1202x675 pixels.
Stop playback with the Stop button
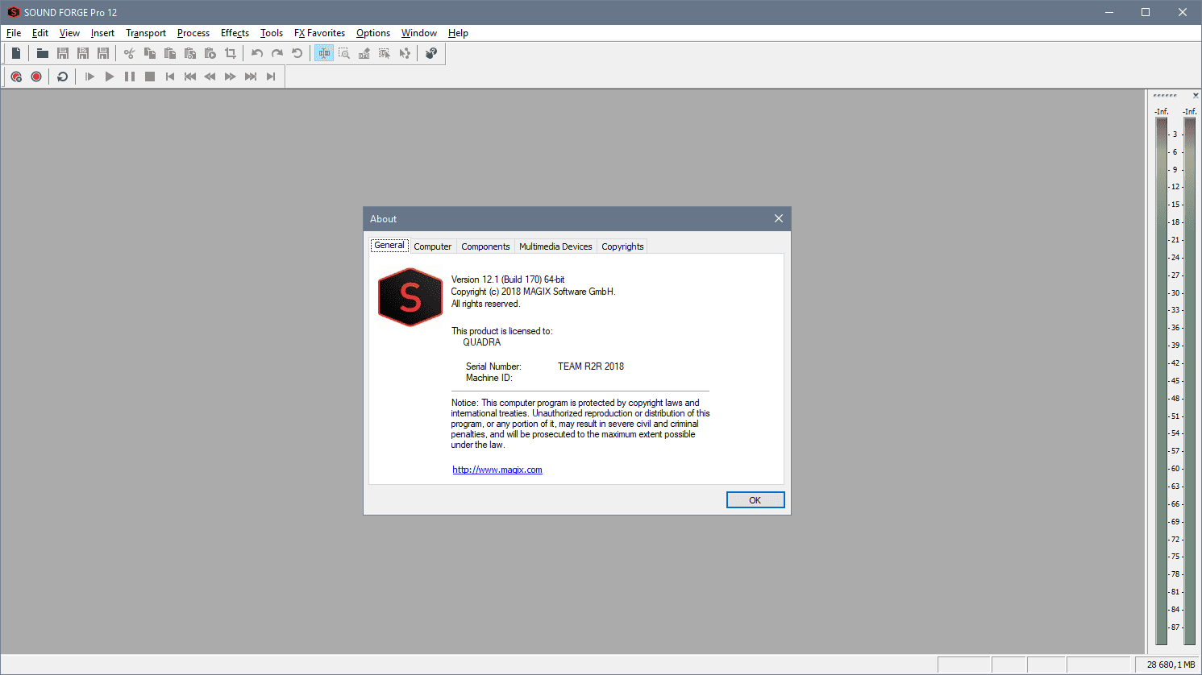click(x=150, y=77)
